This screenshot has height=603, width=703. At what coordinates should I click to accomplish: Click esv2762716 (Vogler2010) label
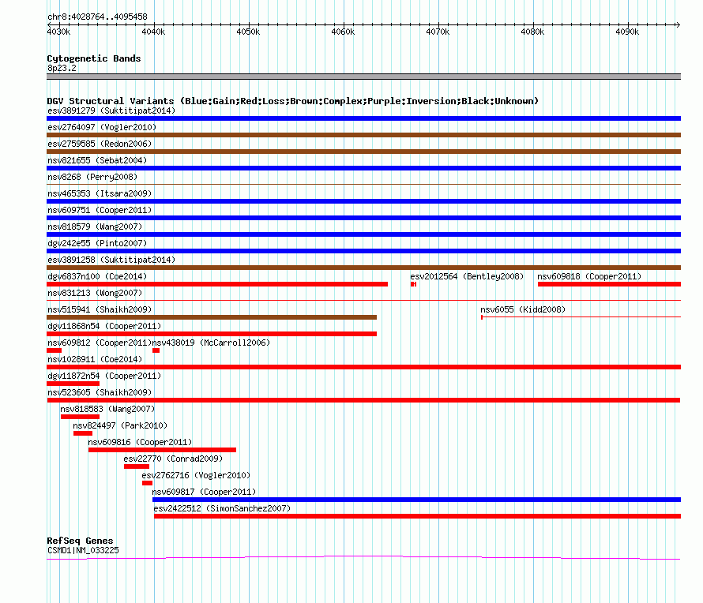[196, 475]
